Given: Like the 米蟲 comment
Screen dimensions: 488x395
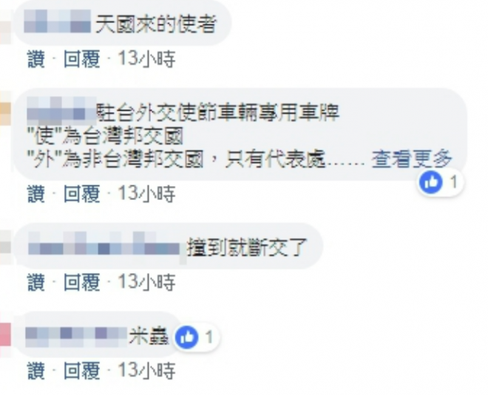Looking at the screenshot, I should [36, 371].
